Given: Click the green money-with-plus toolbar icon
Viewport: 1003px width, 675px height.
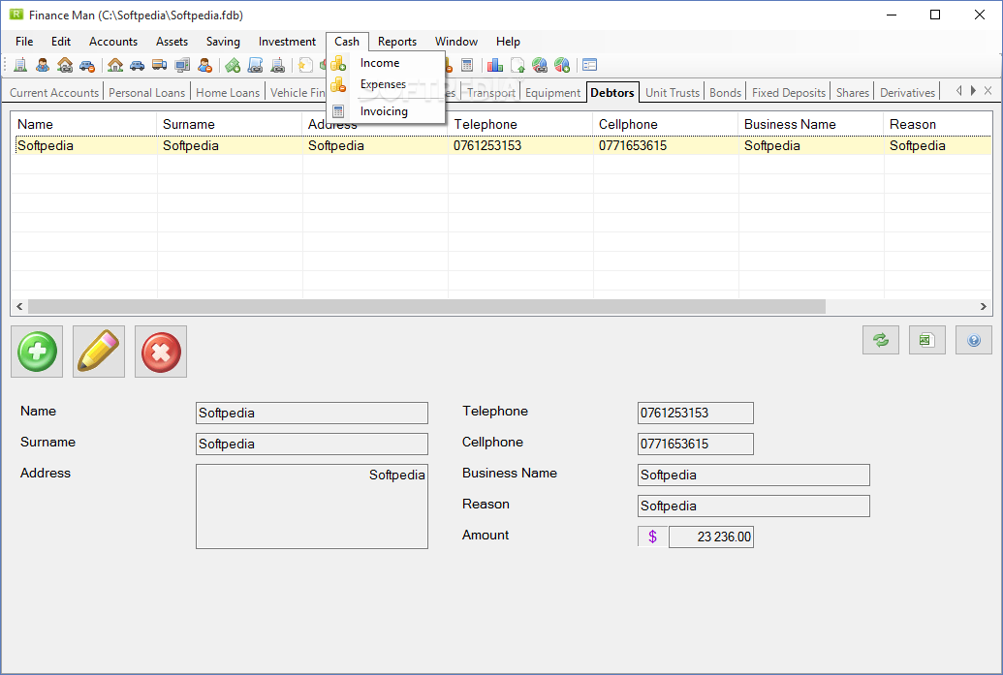Looking at the screenshot, I should pos(233,65).
